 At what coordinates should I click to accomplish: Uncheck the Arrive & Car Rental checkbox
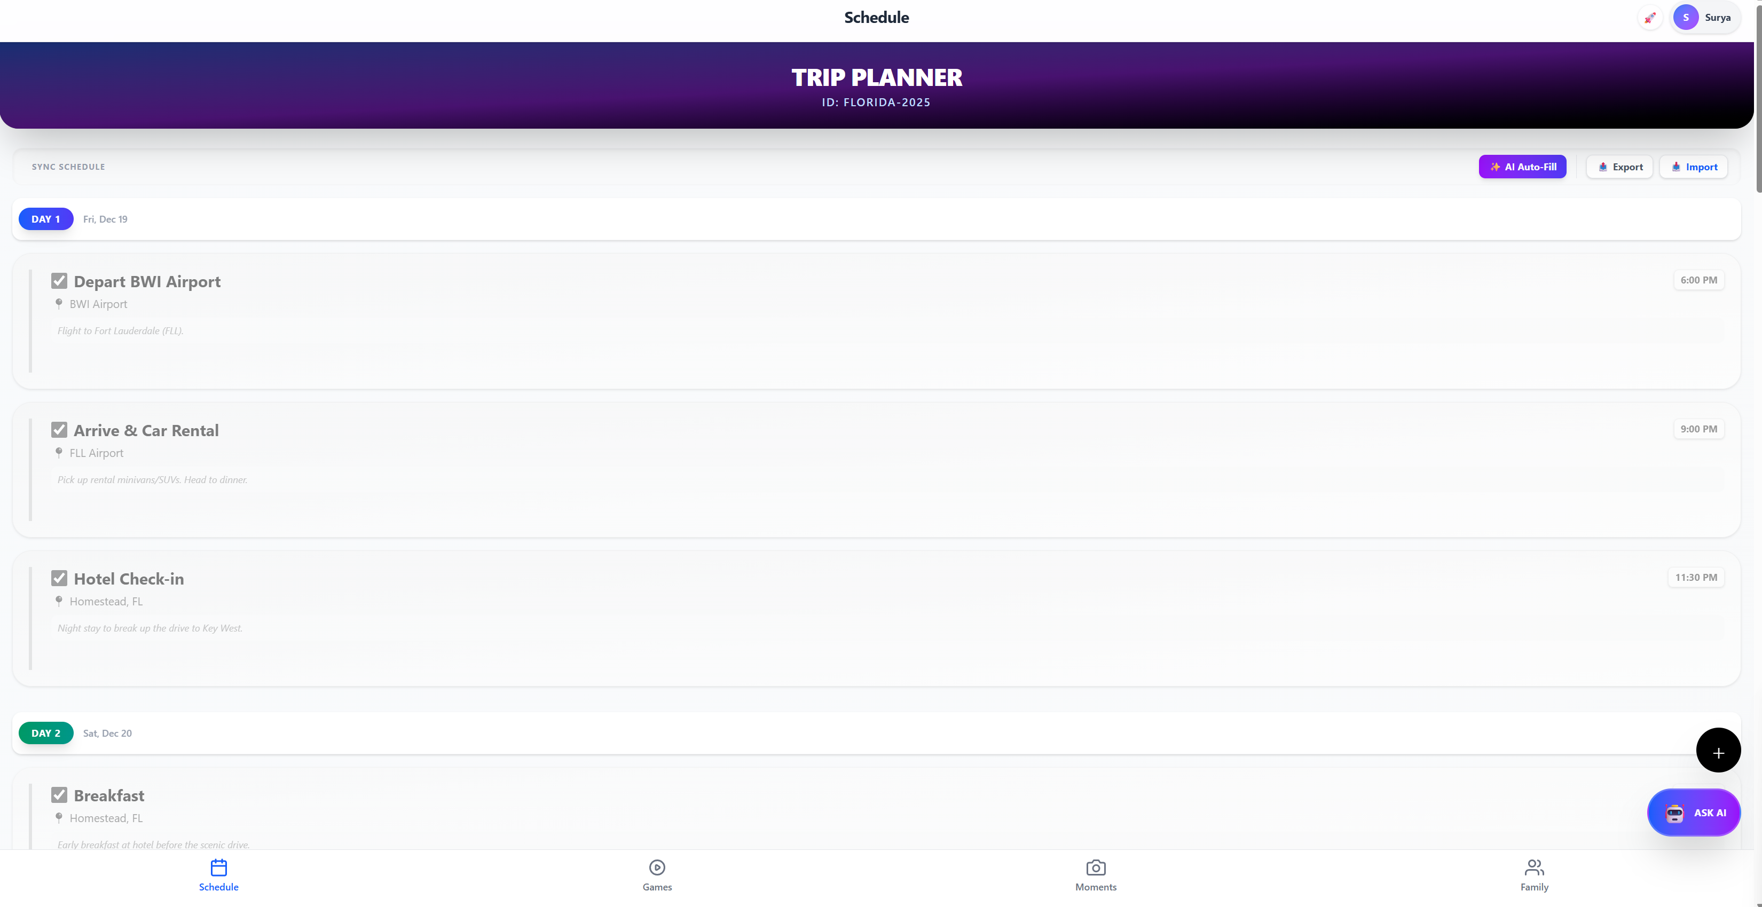point(59,429)
